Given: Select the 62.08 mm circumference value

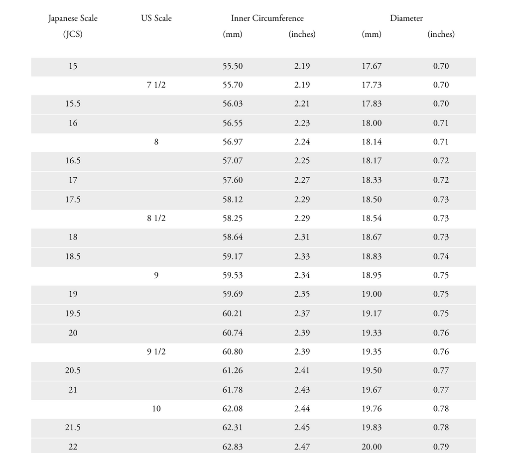Looking at the screenshot, I should (x=233, y=409).
